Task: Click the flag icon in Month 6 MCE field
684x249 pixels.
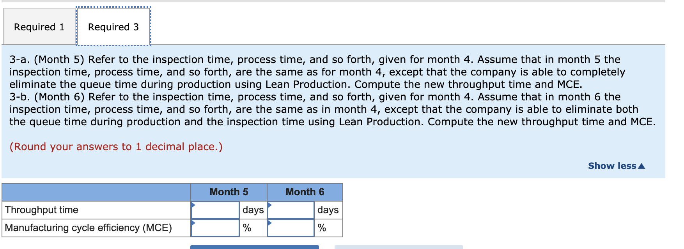Action: pos(270,223)
